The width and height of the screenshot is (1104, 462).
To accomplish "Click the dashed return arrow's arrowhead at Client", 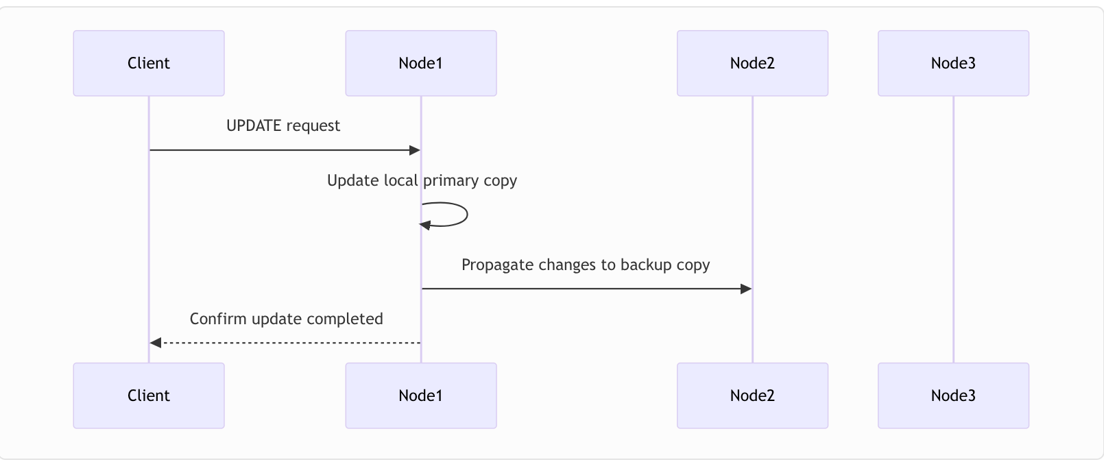I will point(156,343).
